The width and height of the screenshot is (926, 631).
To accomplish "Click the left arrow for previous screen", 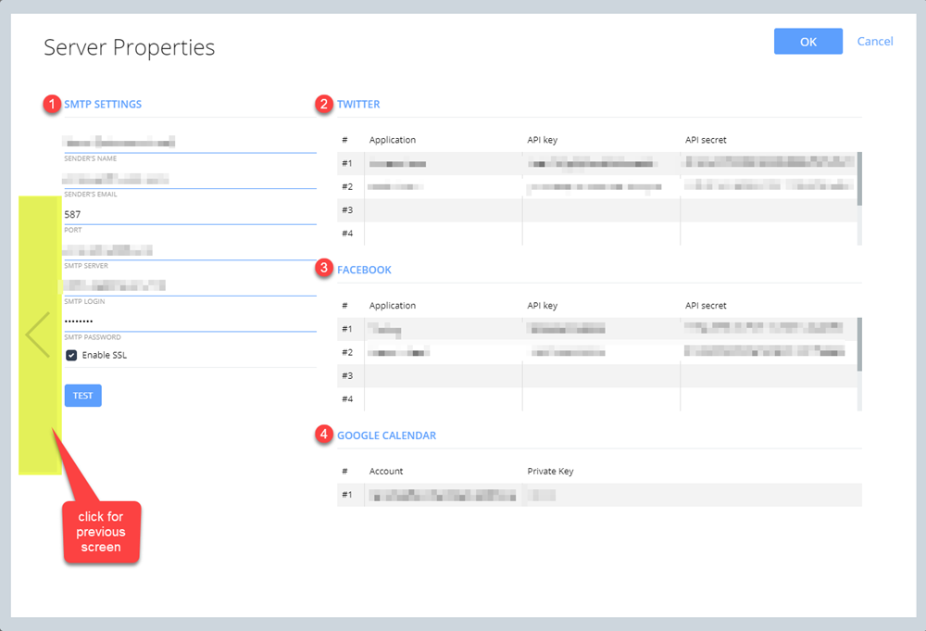I will click(x=38, y=334).
